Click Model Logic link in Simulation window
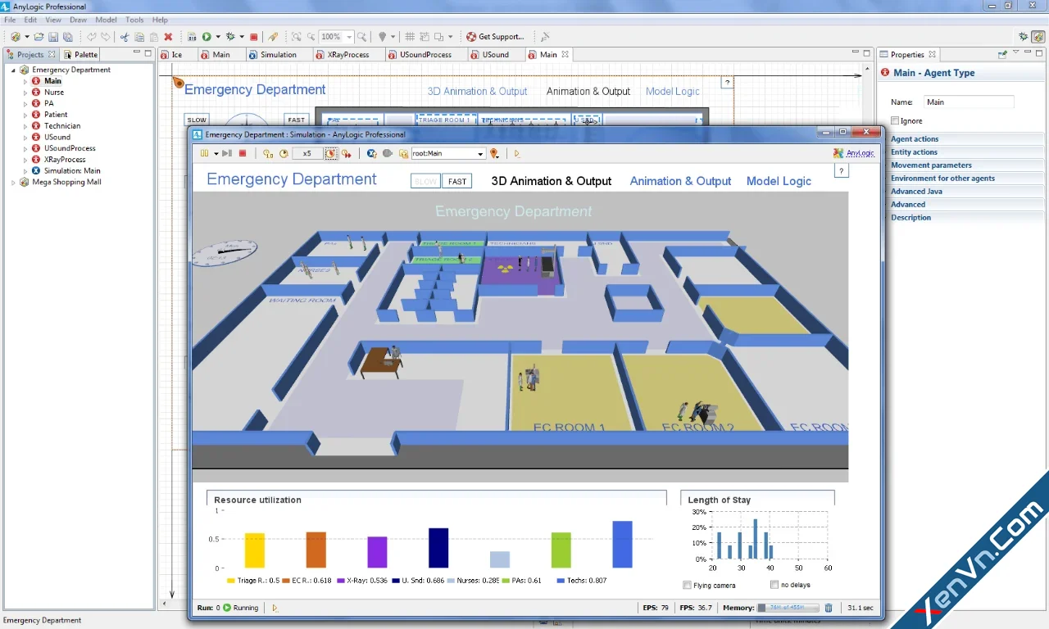 (779, 181)
